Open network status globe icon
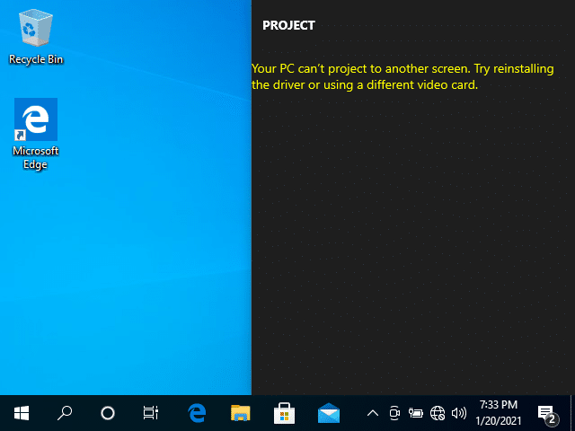This screenshot has width=575, height=431. (438, 413)
